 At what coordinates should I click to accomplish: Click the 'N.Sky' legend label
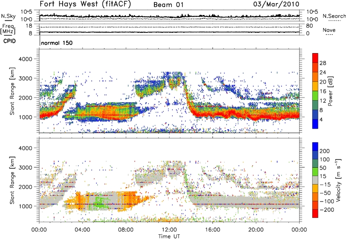coord(8,16)
